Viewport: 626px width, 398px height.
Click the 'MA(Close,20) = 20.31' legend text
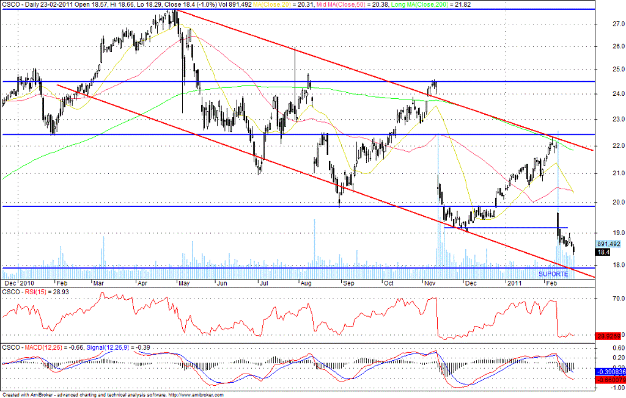coord(284,4)
